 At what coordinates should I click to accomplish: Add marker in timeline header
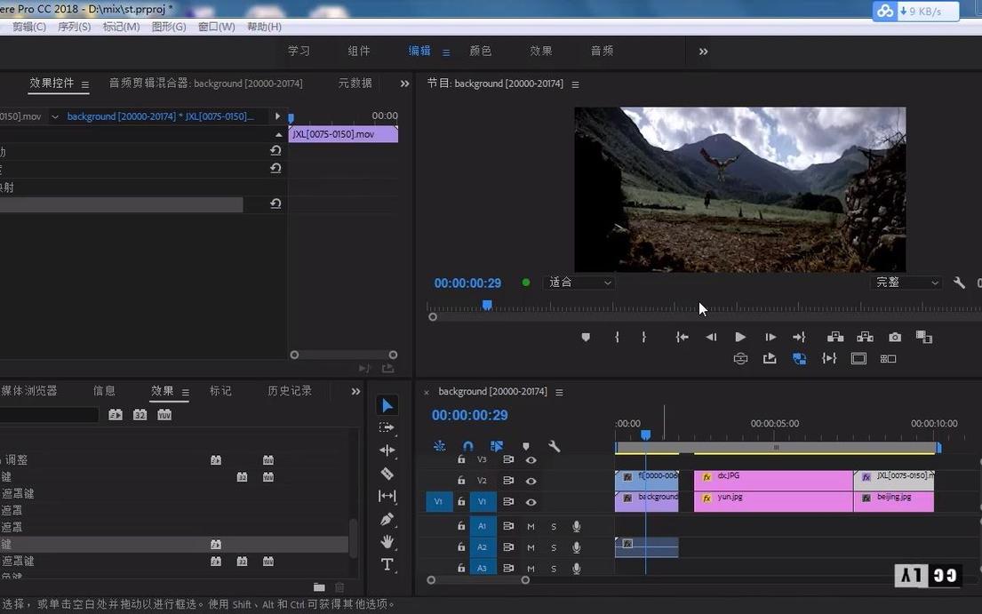[526, 446]
